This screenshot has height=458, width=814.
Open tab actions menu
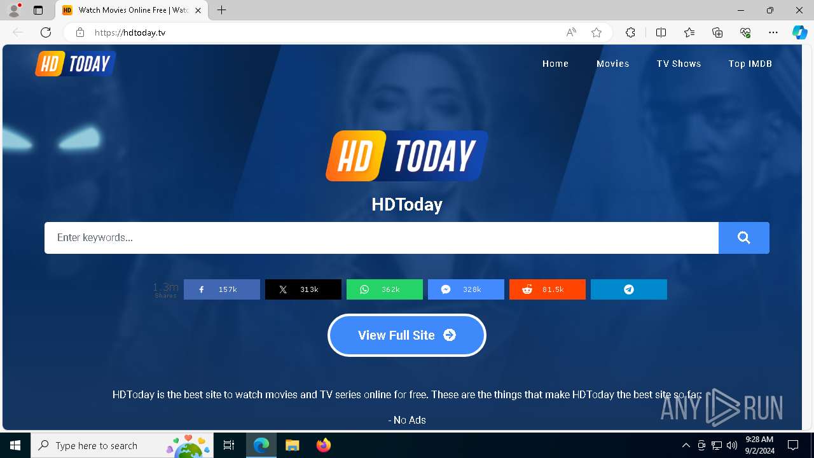(38, 10)
